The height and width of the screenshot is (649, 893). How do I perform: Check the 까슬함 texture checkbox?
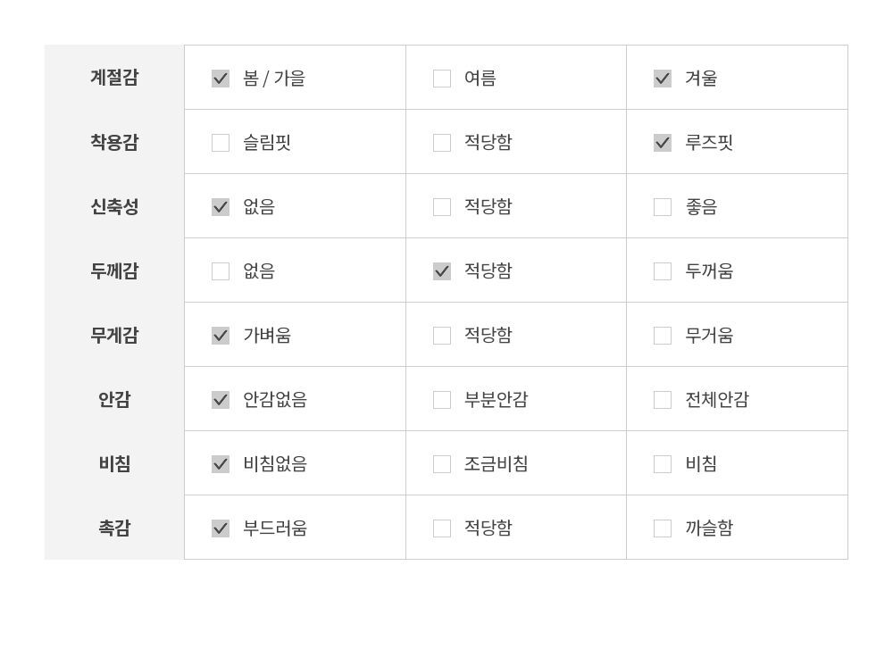[x=663, y=528]
